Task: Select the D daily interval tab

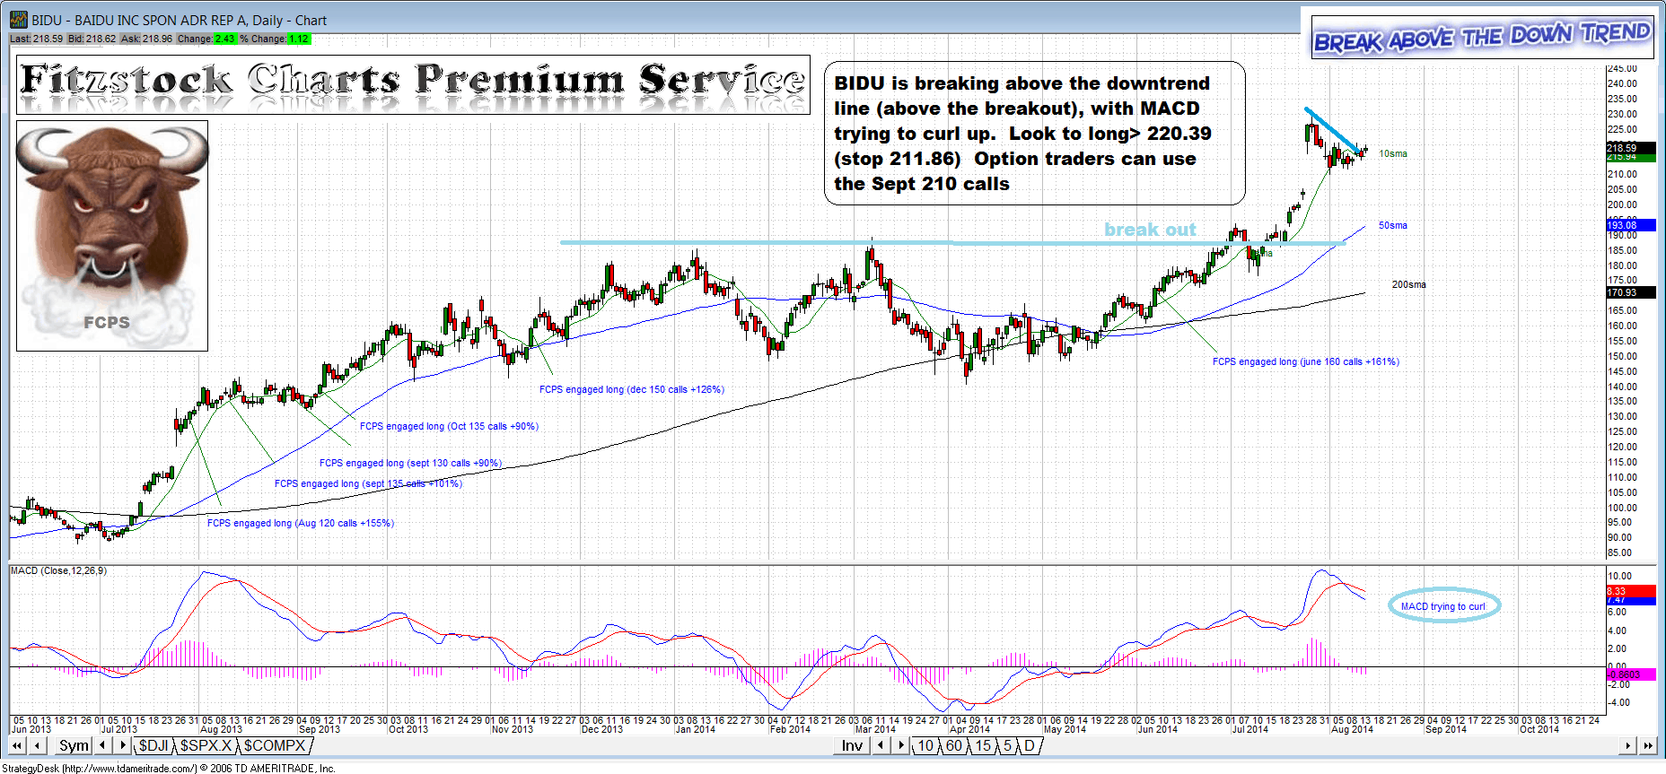Action: 1029,745
